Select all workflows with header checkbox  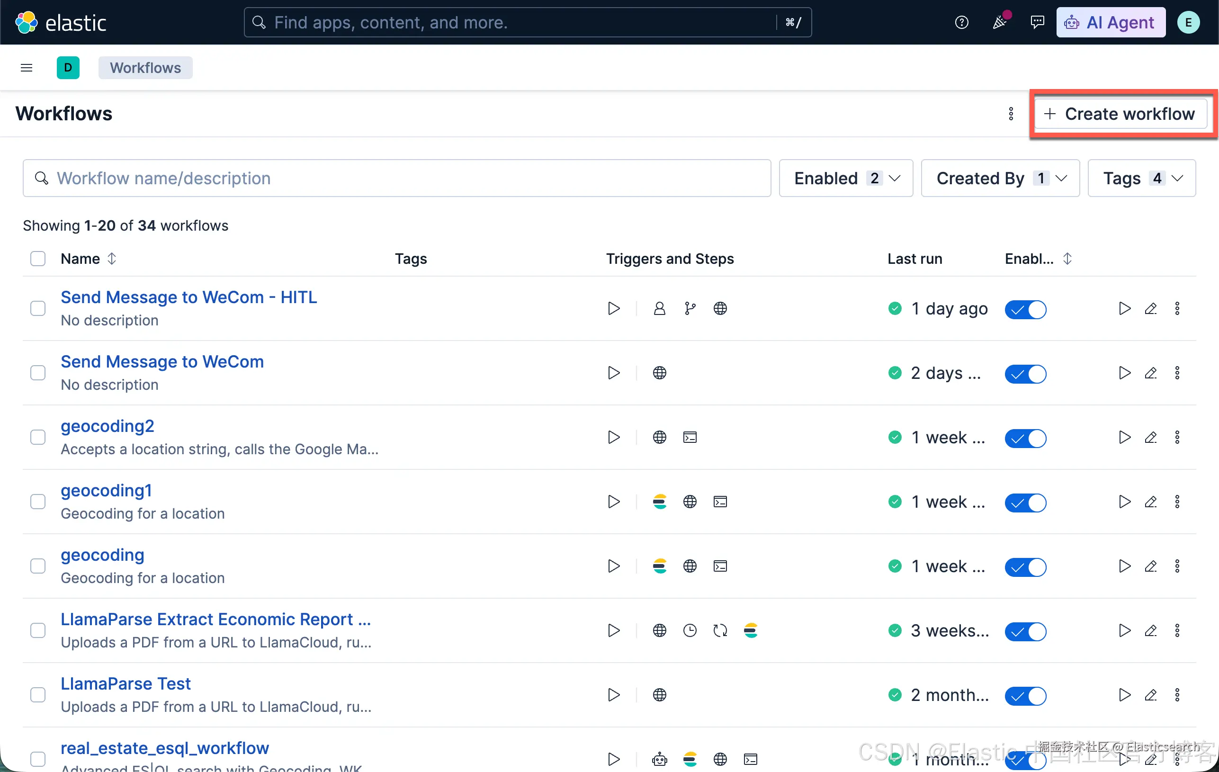38,259
